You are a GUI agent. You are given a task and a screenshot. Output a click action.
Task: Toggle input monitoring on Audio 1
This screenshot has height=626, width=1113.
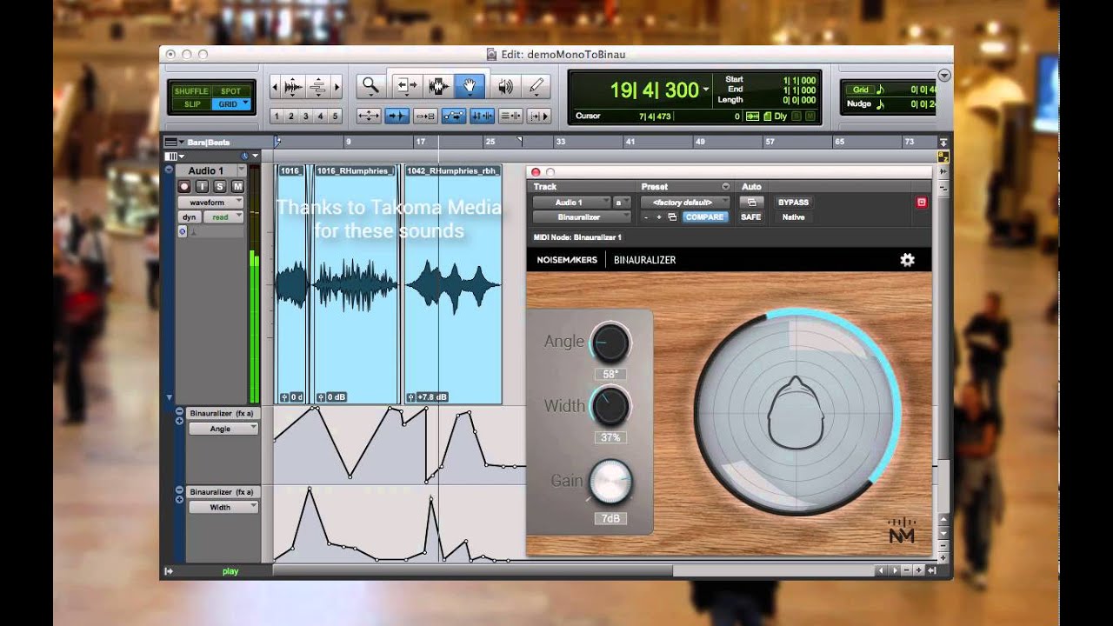202,186
